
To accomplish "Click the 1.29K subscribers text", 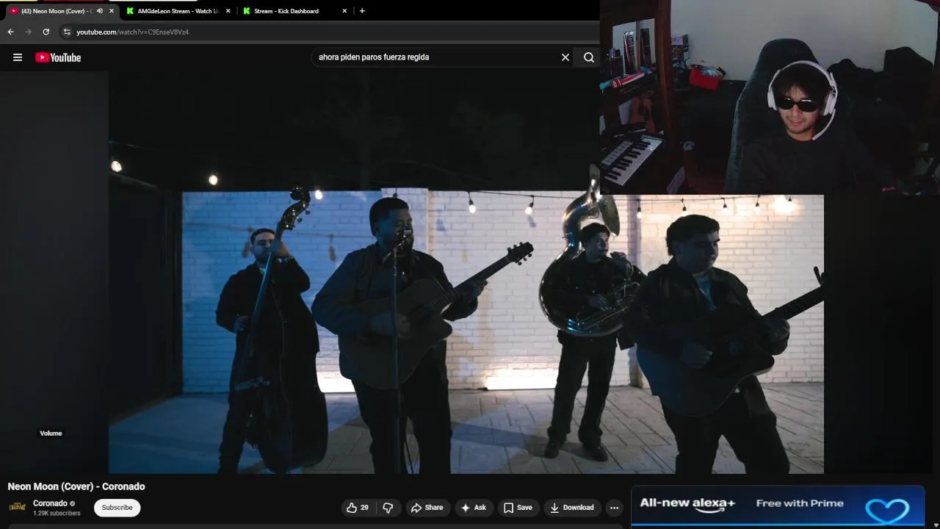I will coord(57,514).
